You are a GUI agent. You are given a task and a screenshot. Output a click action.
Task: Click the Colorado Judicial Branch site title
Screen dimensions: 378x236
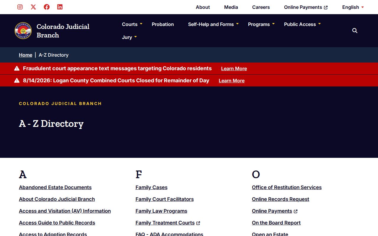pyautogui.click(x=63, y=31)
